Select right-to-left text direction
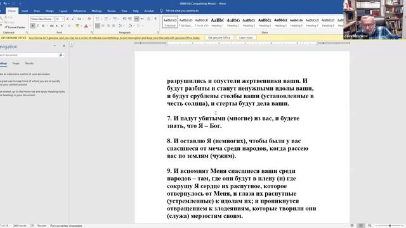The image size is (406, 228). tap(142, 19)
